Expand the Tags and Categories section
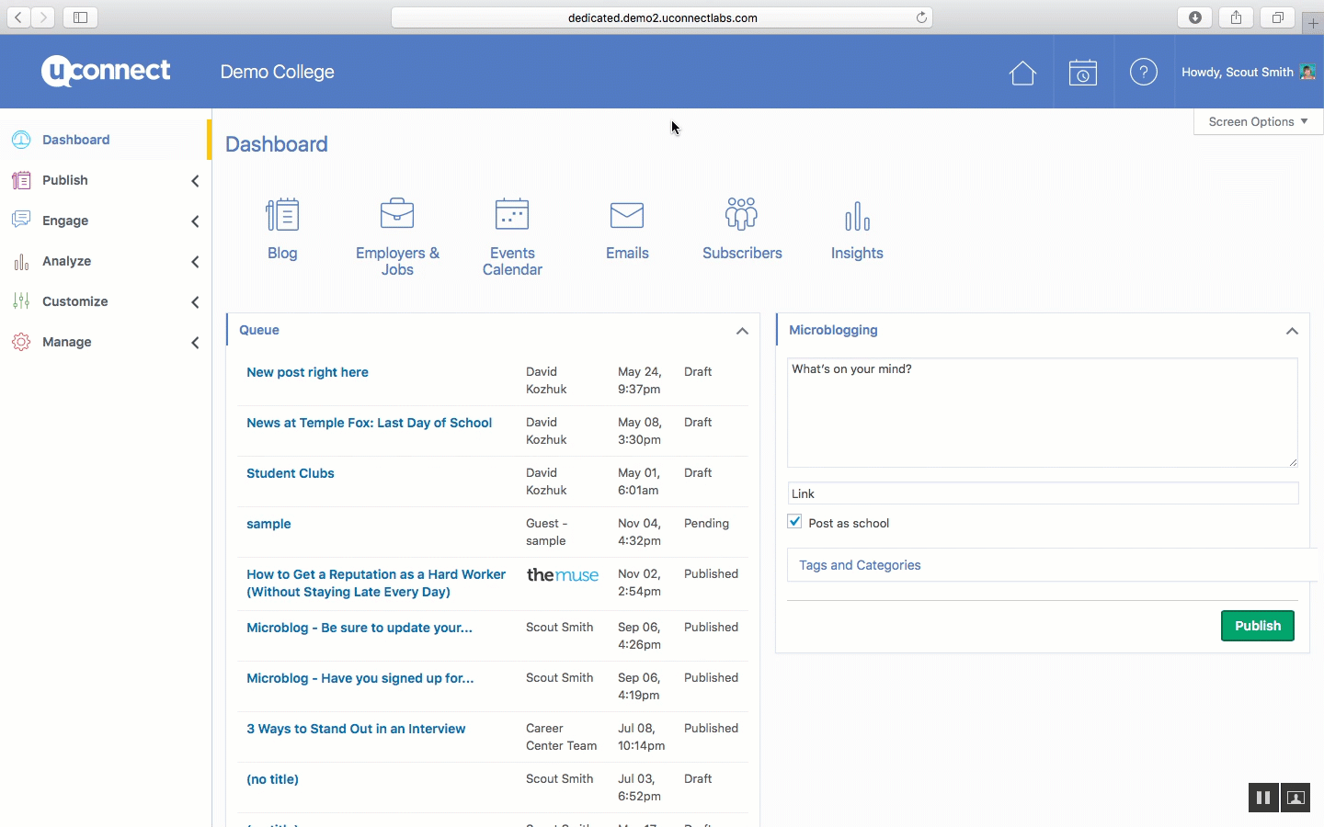The width and height of the screenshot is (1324, 827). (x=860, y=565)
